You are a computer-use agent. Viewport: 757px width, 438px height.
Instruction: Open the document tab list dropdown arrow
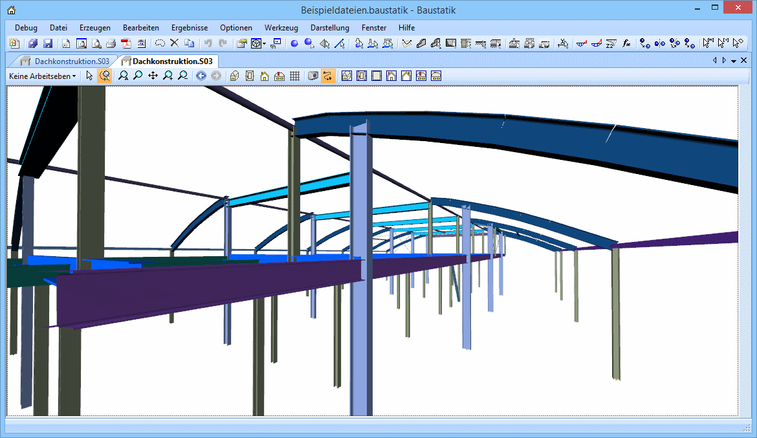click(x=734, y=61)
